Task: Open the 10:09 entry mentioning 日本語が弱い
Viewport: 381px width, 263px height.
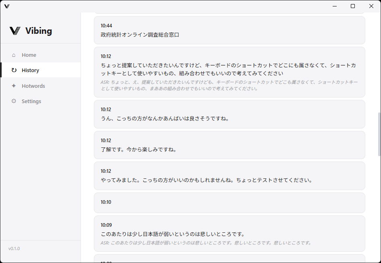Action: (230, 234)
